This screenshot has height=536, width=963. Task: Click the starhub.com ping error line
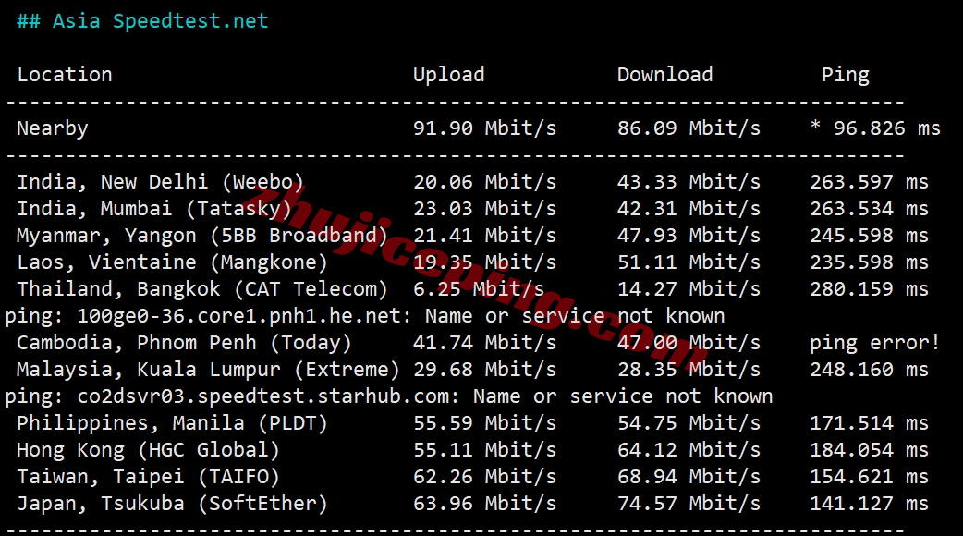tap(389, 396)
